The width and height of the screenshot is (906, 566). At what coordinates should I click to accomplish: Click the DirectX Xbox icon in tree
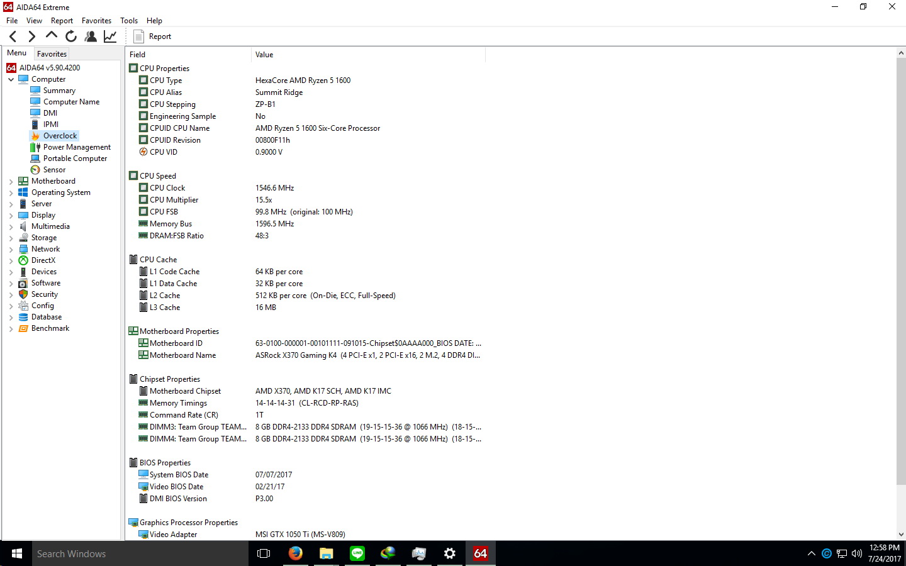(x=23, y=260)
